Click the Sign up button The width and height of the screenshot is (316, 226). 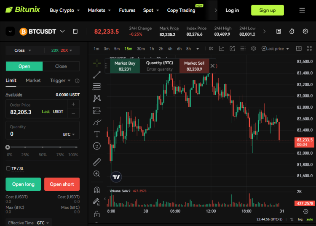pyautogui.click(x=267, y=10)
